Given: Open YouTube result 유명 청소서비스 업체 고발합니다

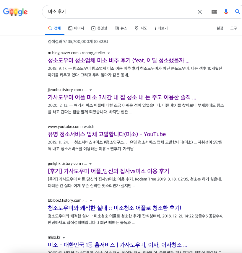Looking at the screenshot, I should click(107, 134).
